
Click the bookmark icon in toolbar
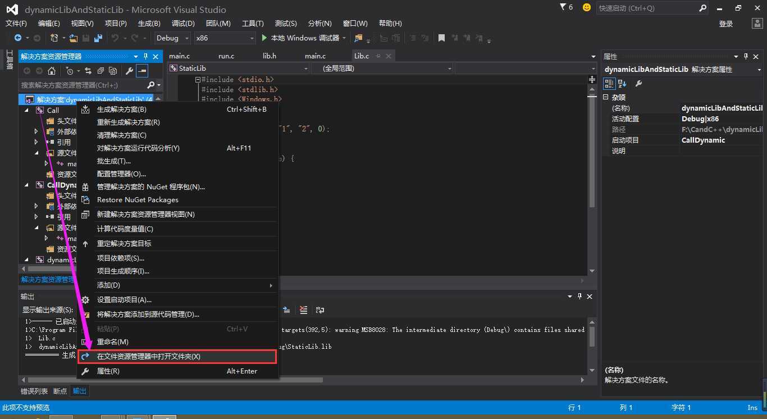pyautogui.click(x=442, y=38)
